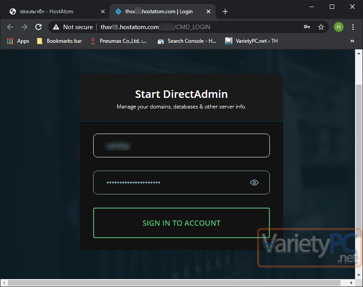363x287 pixels.
Task: Bookmark this page with the star
Action: tap(321, 27)
